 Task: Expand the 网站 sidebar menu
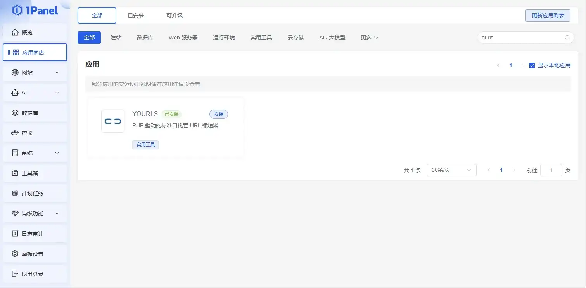57,72
